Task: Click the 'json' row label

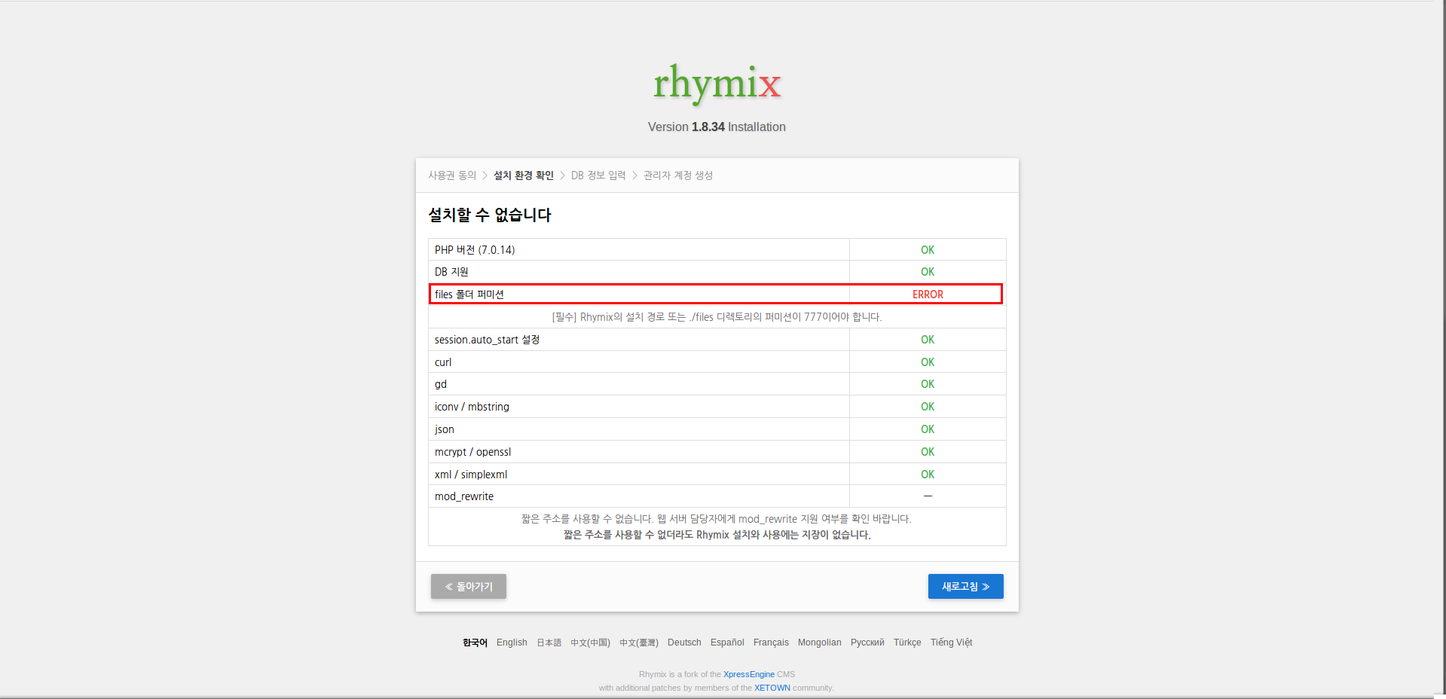Action: [445, 429]
